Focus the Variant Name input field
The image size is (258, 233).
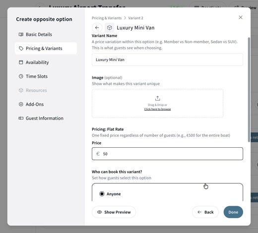tap(167, 59)
